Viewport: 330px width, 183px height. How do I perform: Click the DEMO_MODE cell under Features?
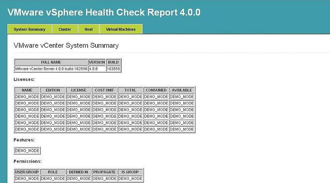point(27,151)
